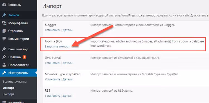Run Joomla (FG) Запустить импорт
The image size is (209, 103).
tap(57, 47)
